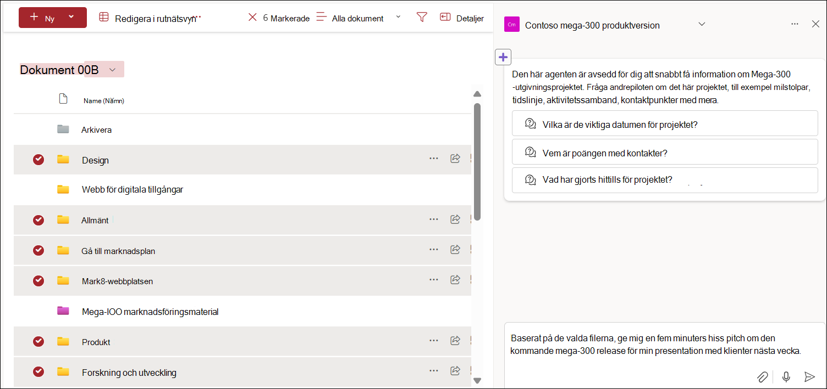Share the Gå till marknadsplan folder

455,250
